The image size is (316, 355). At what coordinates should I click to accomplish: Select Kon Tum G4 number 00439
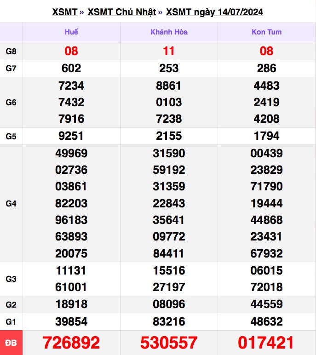click(x=267, y=153)
